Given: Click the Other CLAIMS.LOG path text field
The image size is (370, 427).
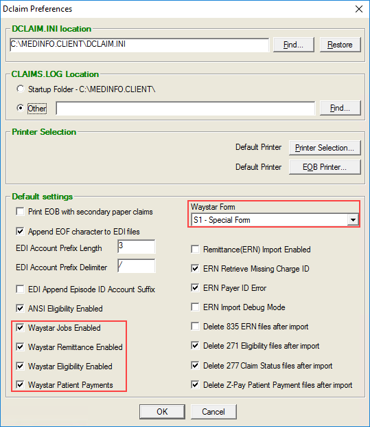Looking at the screenshot, I should [x=185, y=108].
